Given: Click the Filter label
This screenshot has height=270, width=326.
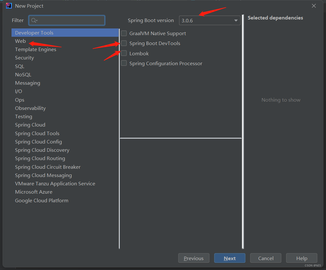Looking at the screenshot, I should (18, 20).
